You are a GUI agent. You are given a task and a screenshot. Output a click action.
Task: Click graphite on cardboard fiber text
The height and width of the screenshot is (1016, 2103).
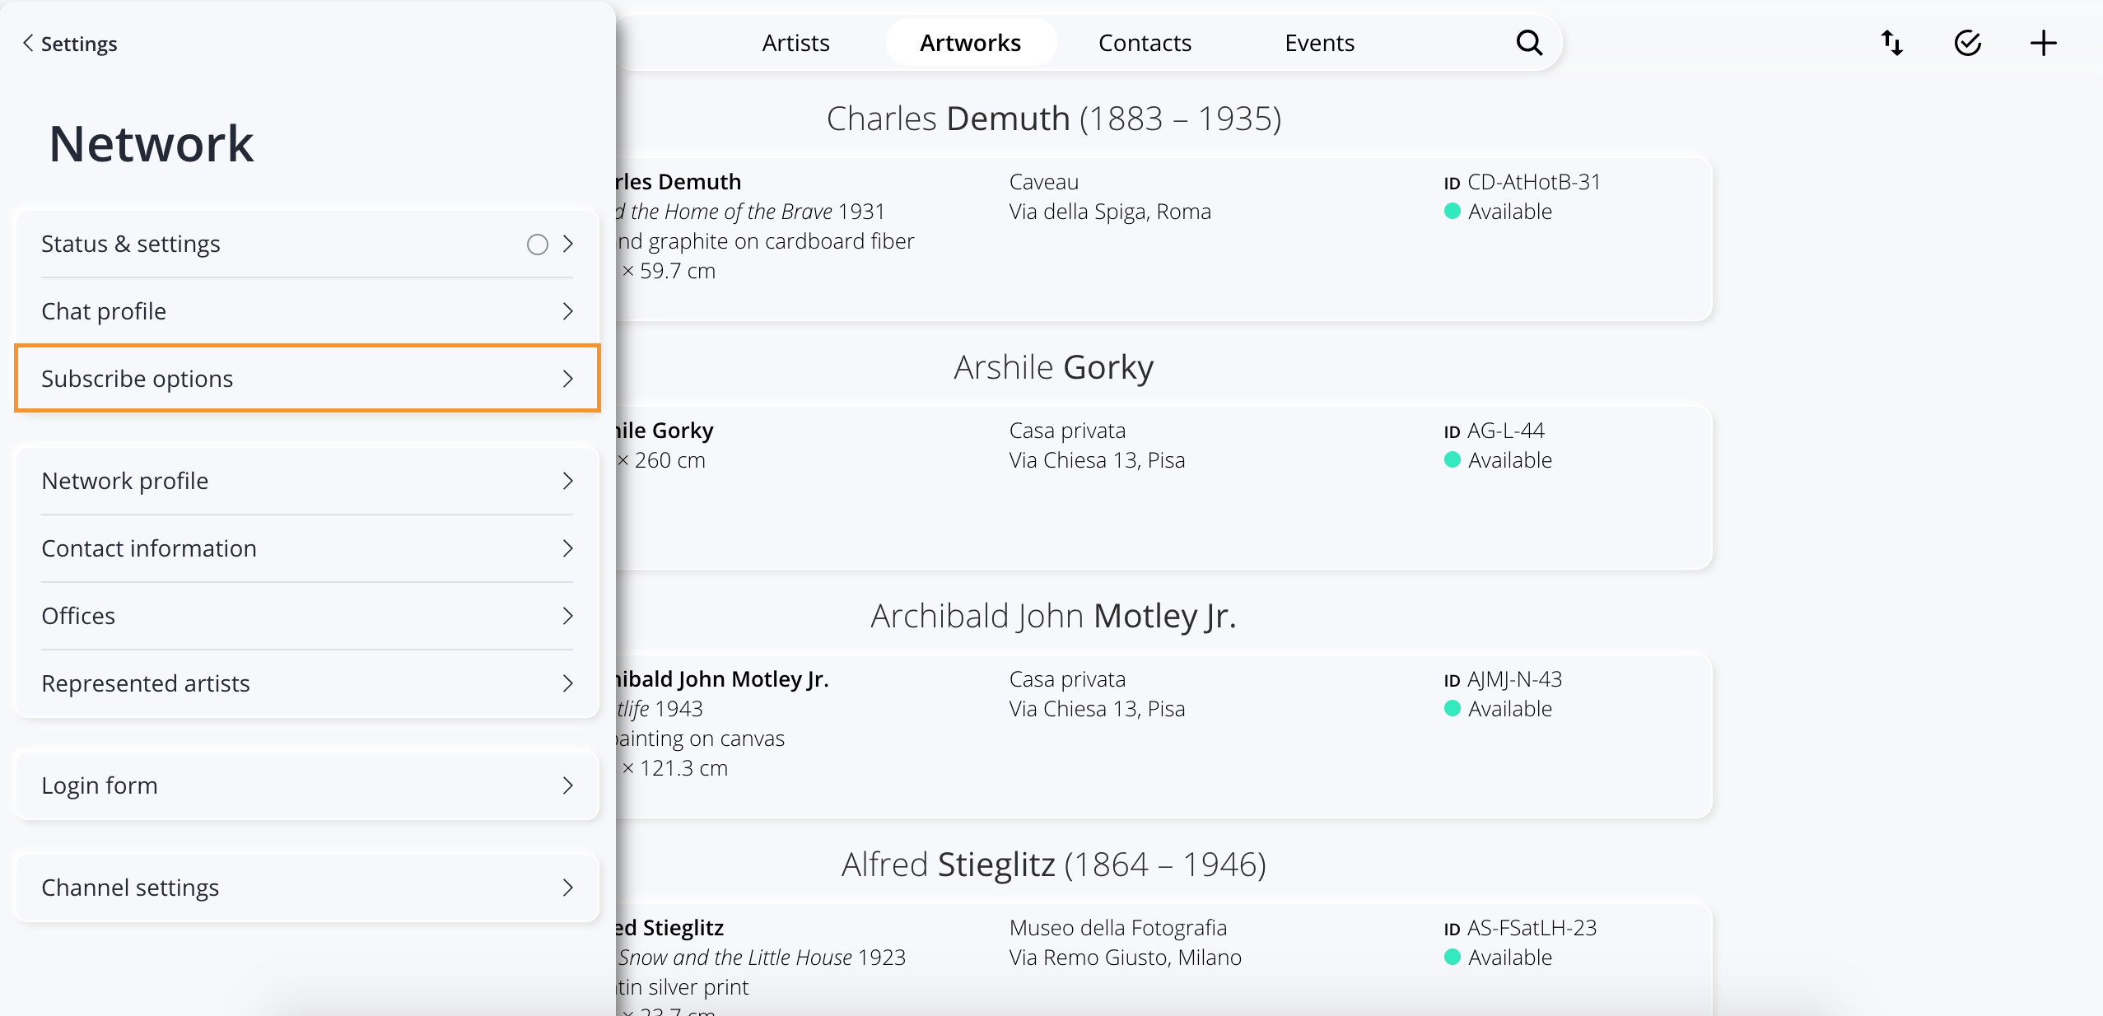(781, 241)
